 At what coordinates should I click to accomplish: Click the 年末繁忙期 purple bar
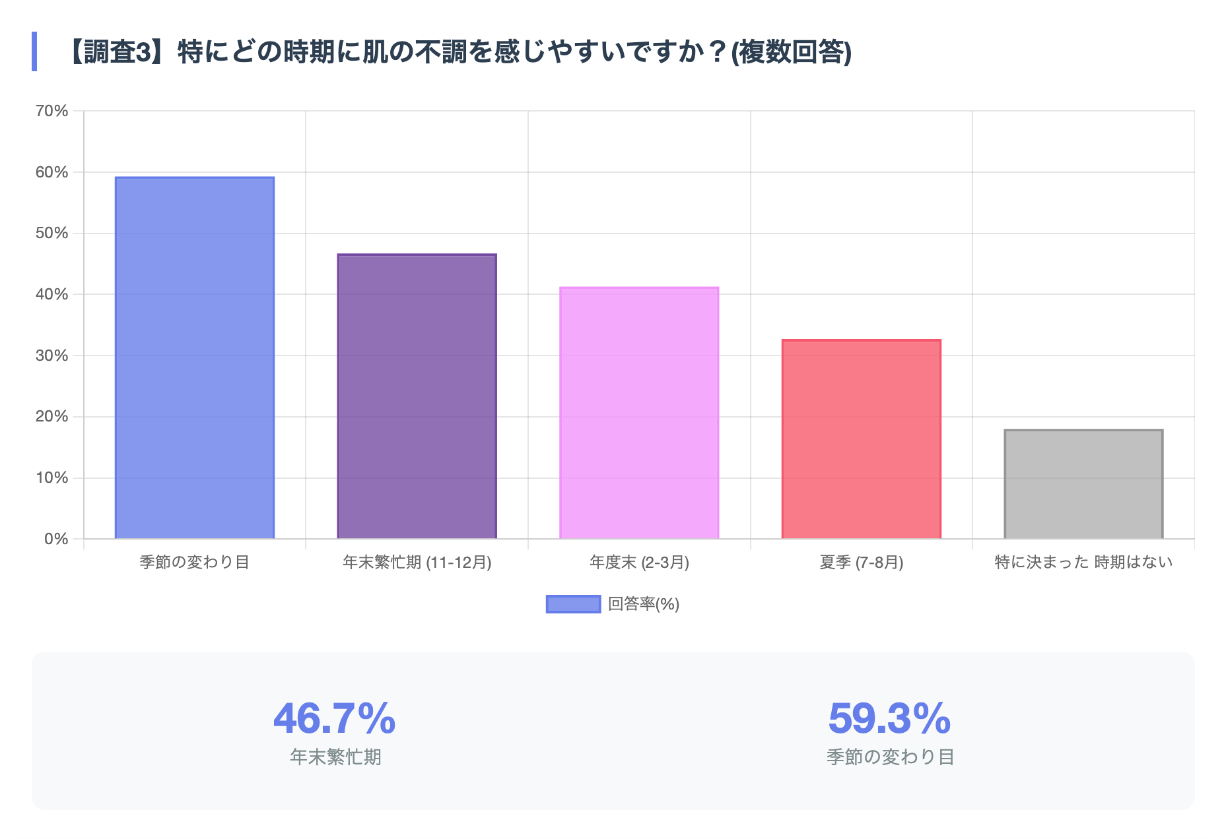(x=417, y=396)
